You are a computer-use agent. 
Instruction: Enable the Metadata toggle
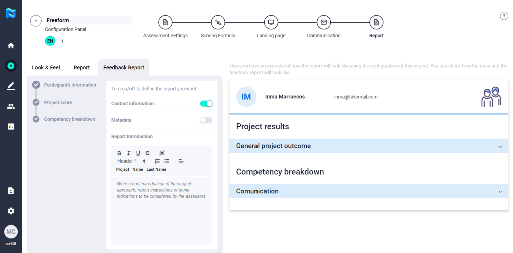(x=206, y=120)
